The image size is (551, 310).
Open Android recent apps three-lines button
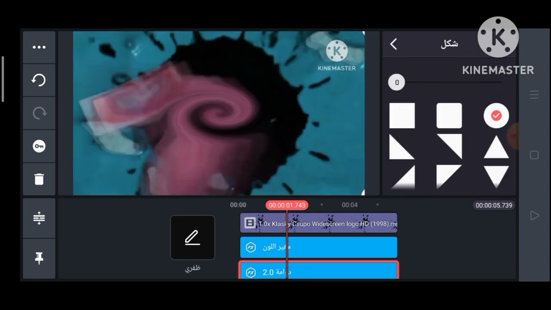[x=534, y=95]
